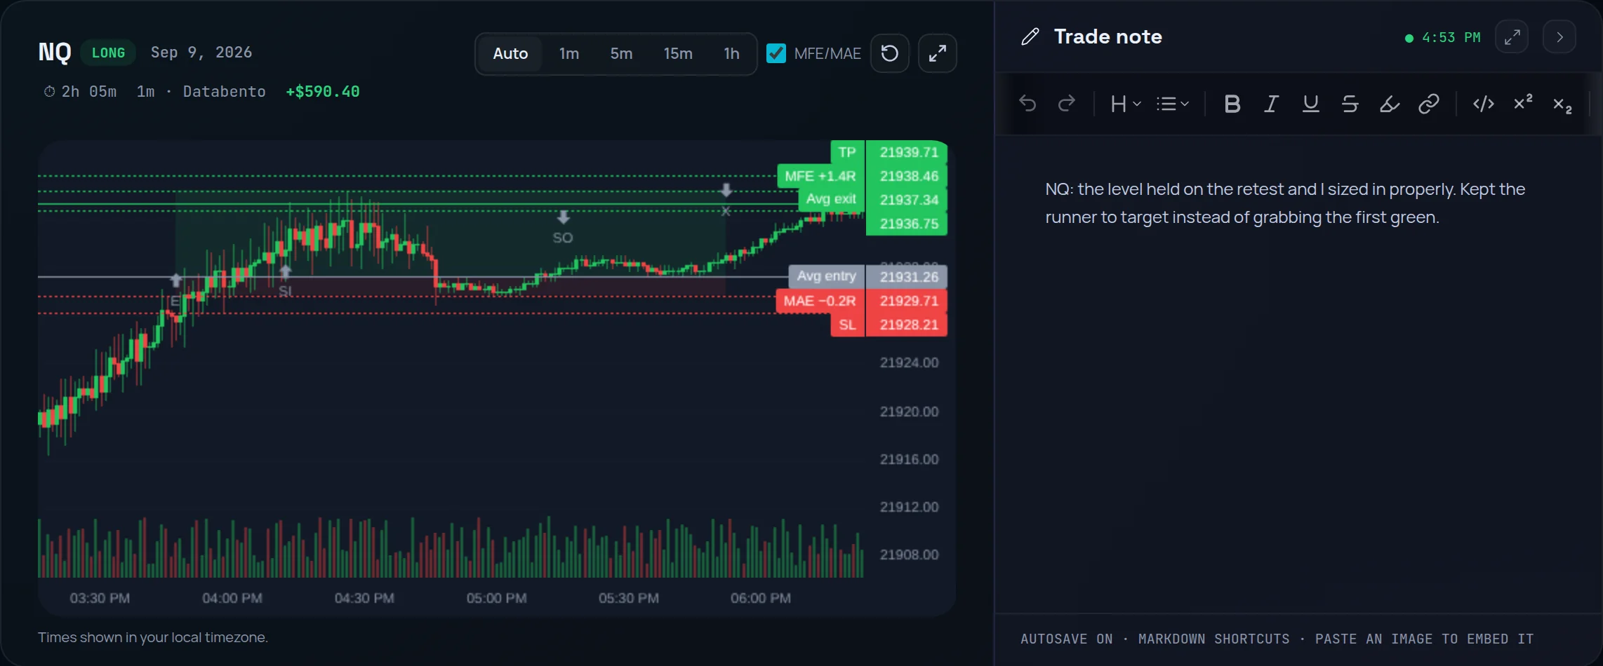Image resolution: width=1603 pixels, height=666 pixels.
Task: Click the MAE −0.2R level label
Action: point(820,301)
